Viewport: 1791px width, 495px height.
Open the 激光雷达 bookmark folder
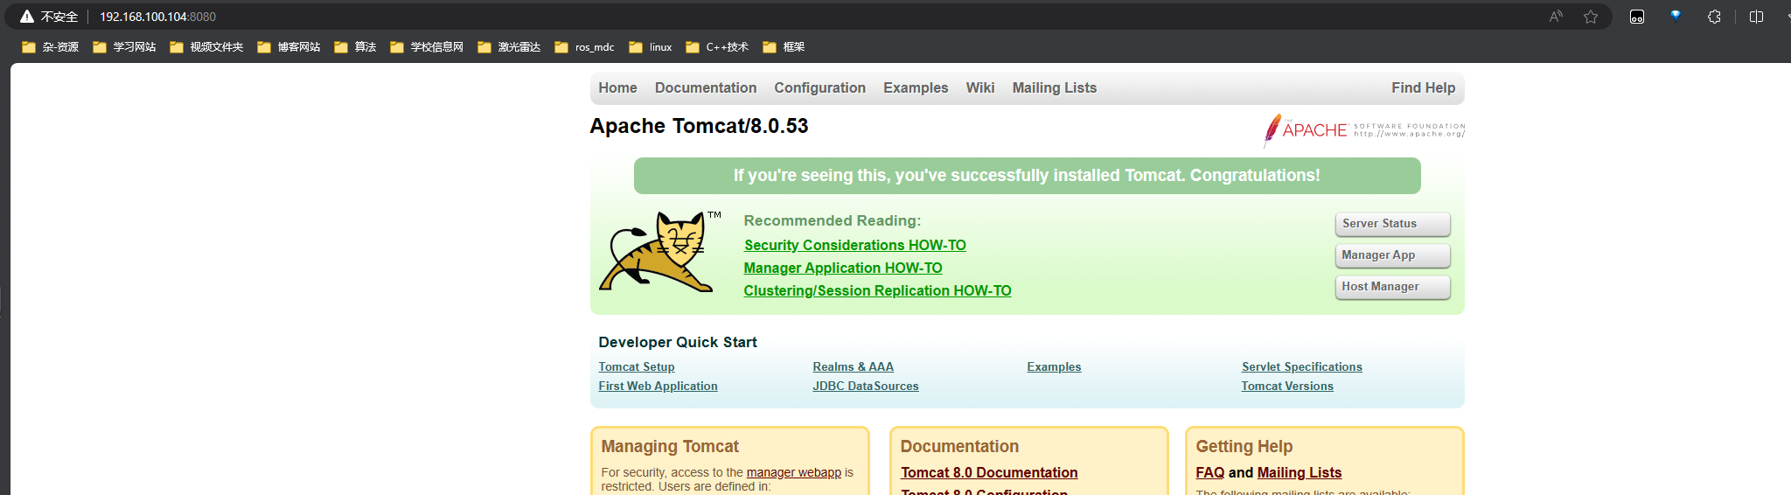(509, 47)
